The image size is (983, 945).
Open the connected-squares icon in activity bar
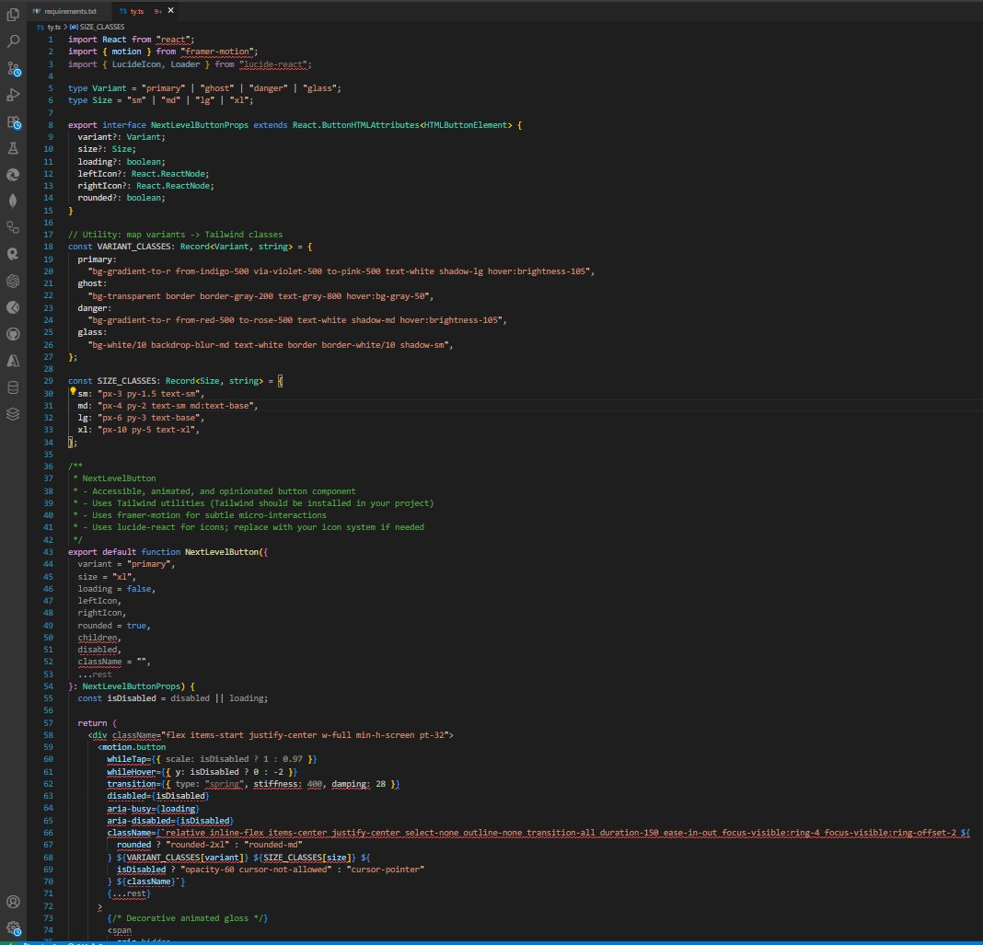[x=13, y=227]
